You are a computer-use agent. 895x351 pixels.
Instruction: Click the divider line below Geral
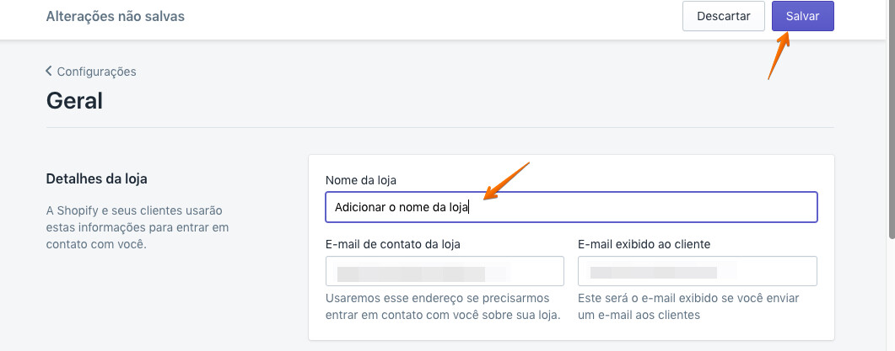tap(439, 127)
